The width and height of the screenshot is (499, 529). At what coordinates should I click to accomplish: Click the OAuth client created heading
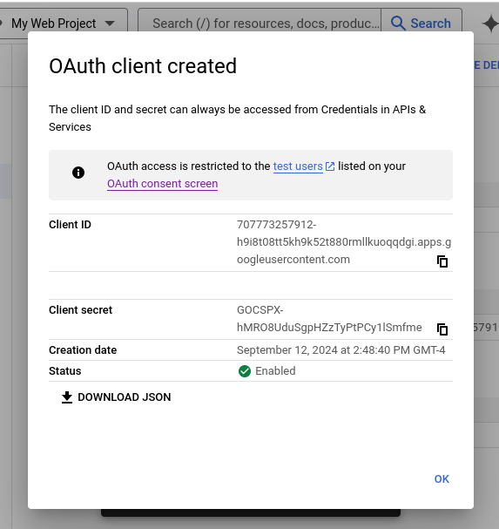tap(143, 65)
